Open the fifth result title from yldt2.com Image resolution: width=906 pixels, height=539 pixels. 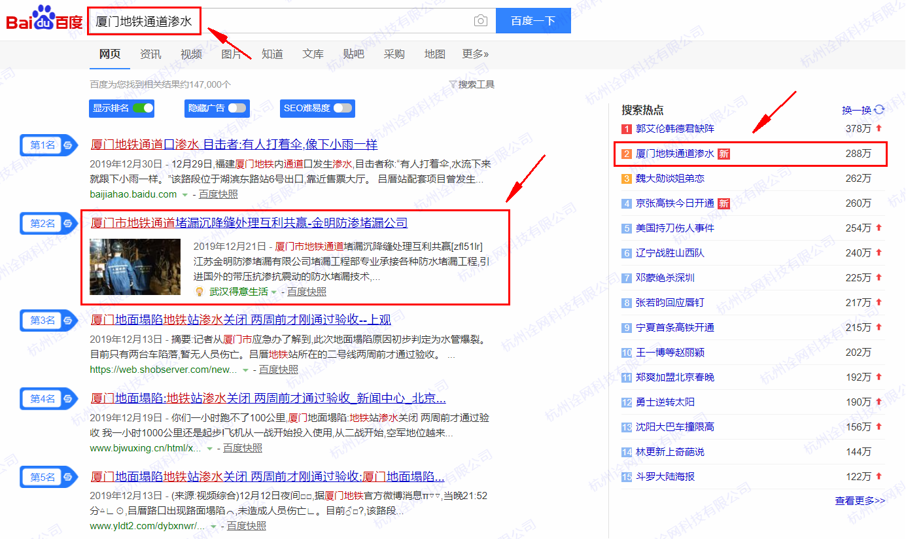tap(268, 477)
